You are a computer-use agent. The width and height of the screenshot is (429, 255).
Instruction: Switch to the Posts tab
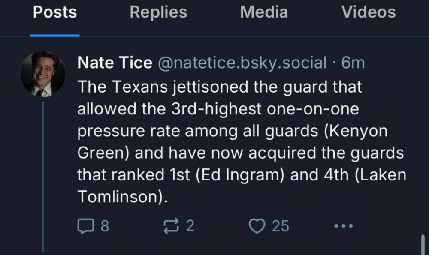click(x=55, y=12)
